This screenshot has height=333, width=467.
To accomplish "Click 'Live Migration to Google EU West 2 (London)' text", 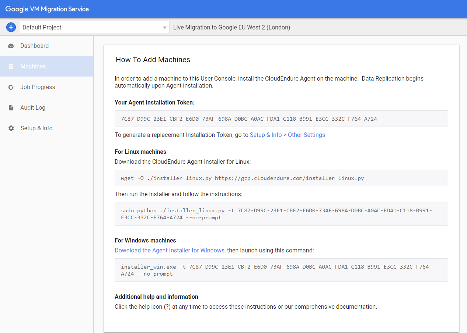I will pyautogui.click(x=232, y=28).
